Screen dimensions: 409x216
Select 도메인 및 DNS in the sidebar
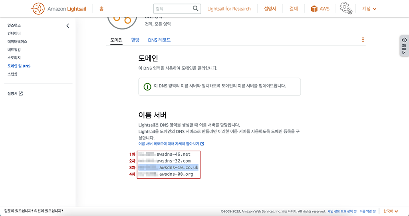pyautogui.click(x=19, y=66)
